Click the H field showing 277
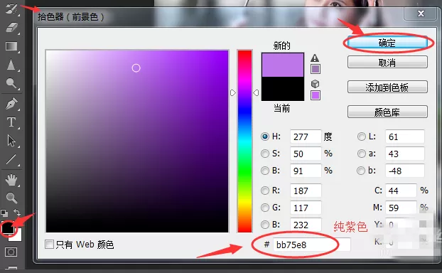442x273 pixels. 306,136
